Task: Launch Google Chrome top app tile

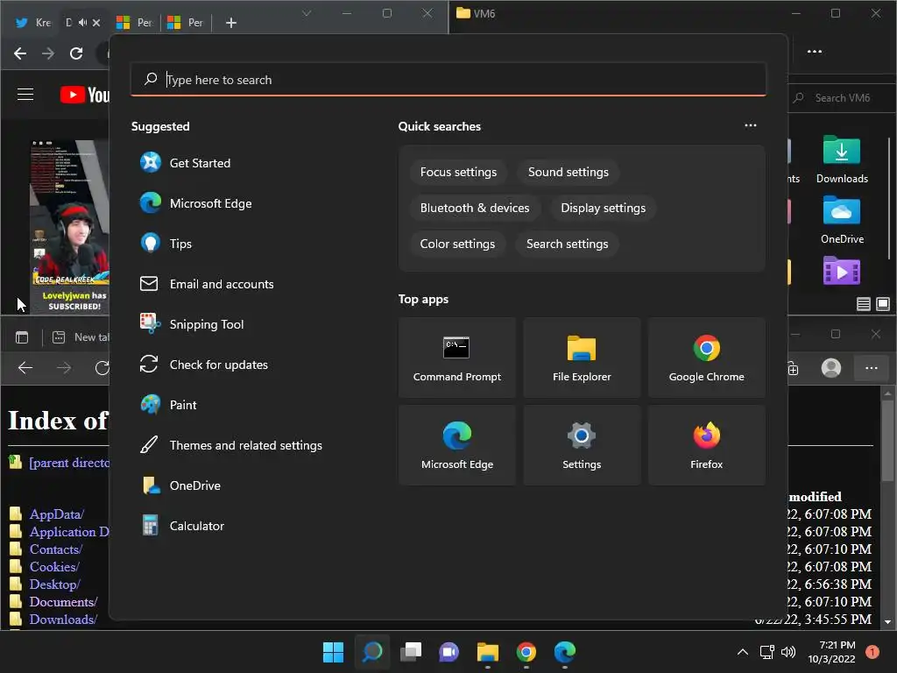Action: coord(707,358)
